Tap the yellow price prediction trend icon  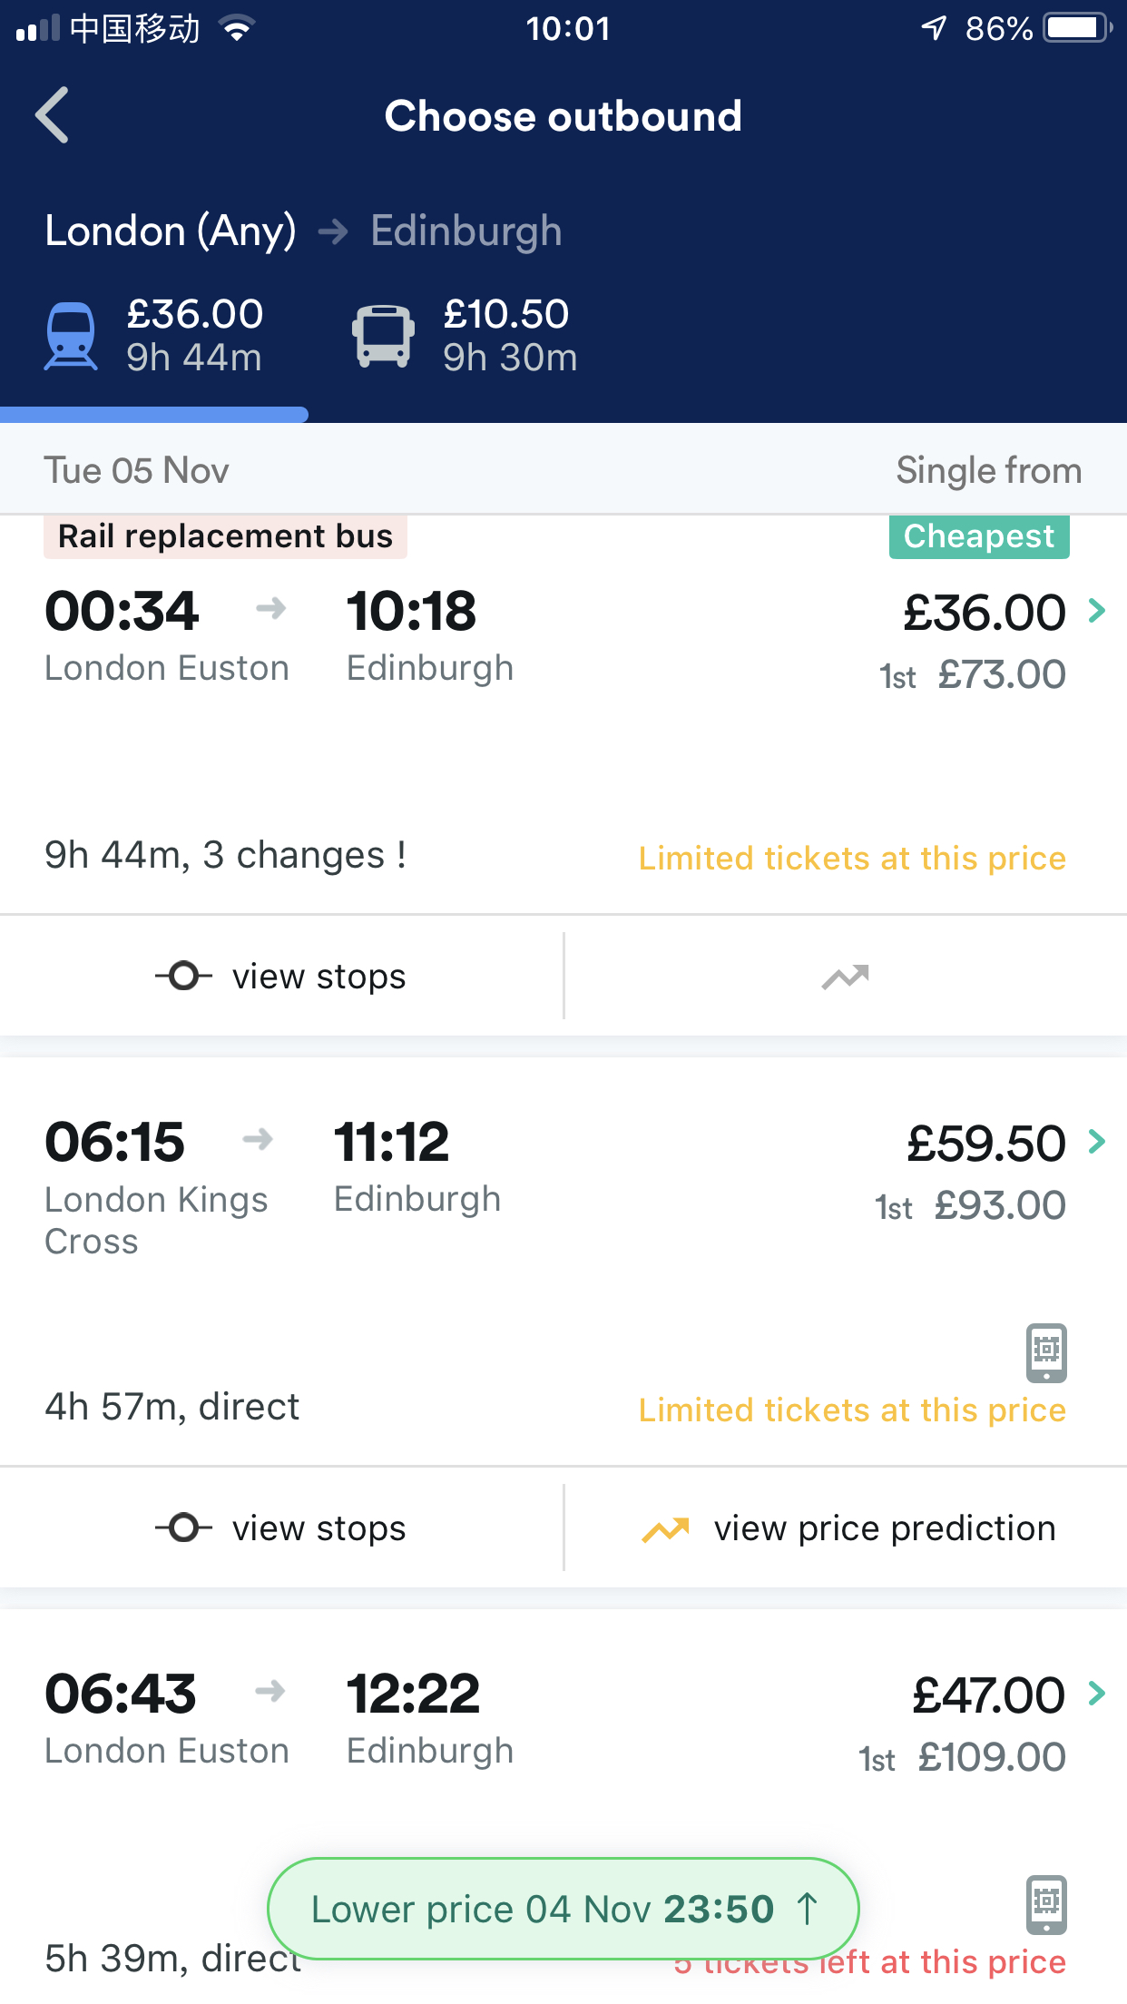click(x=666, y=1530)
